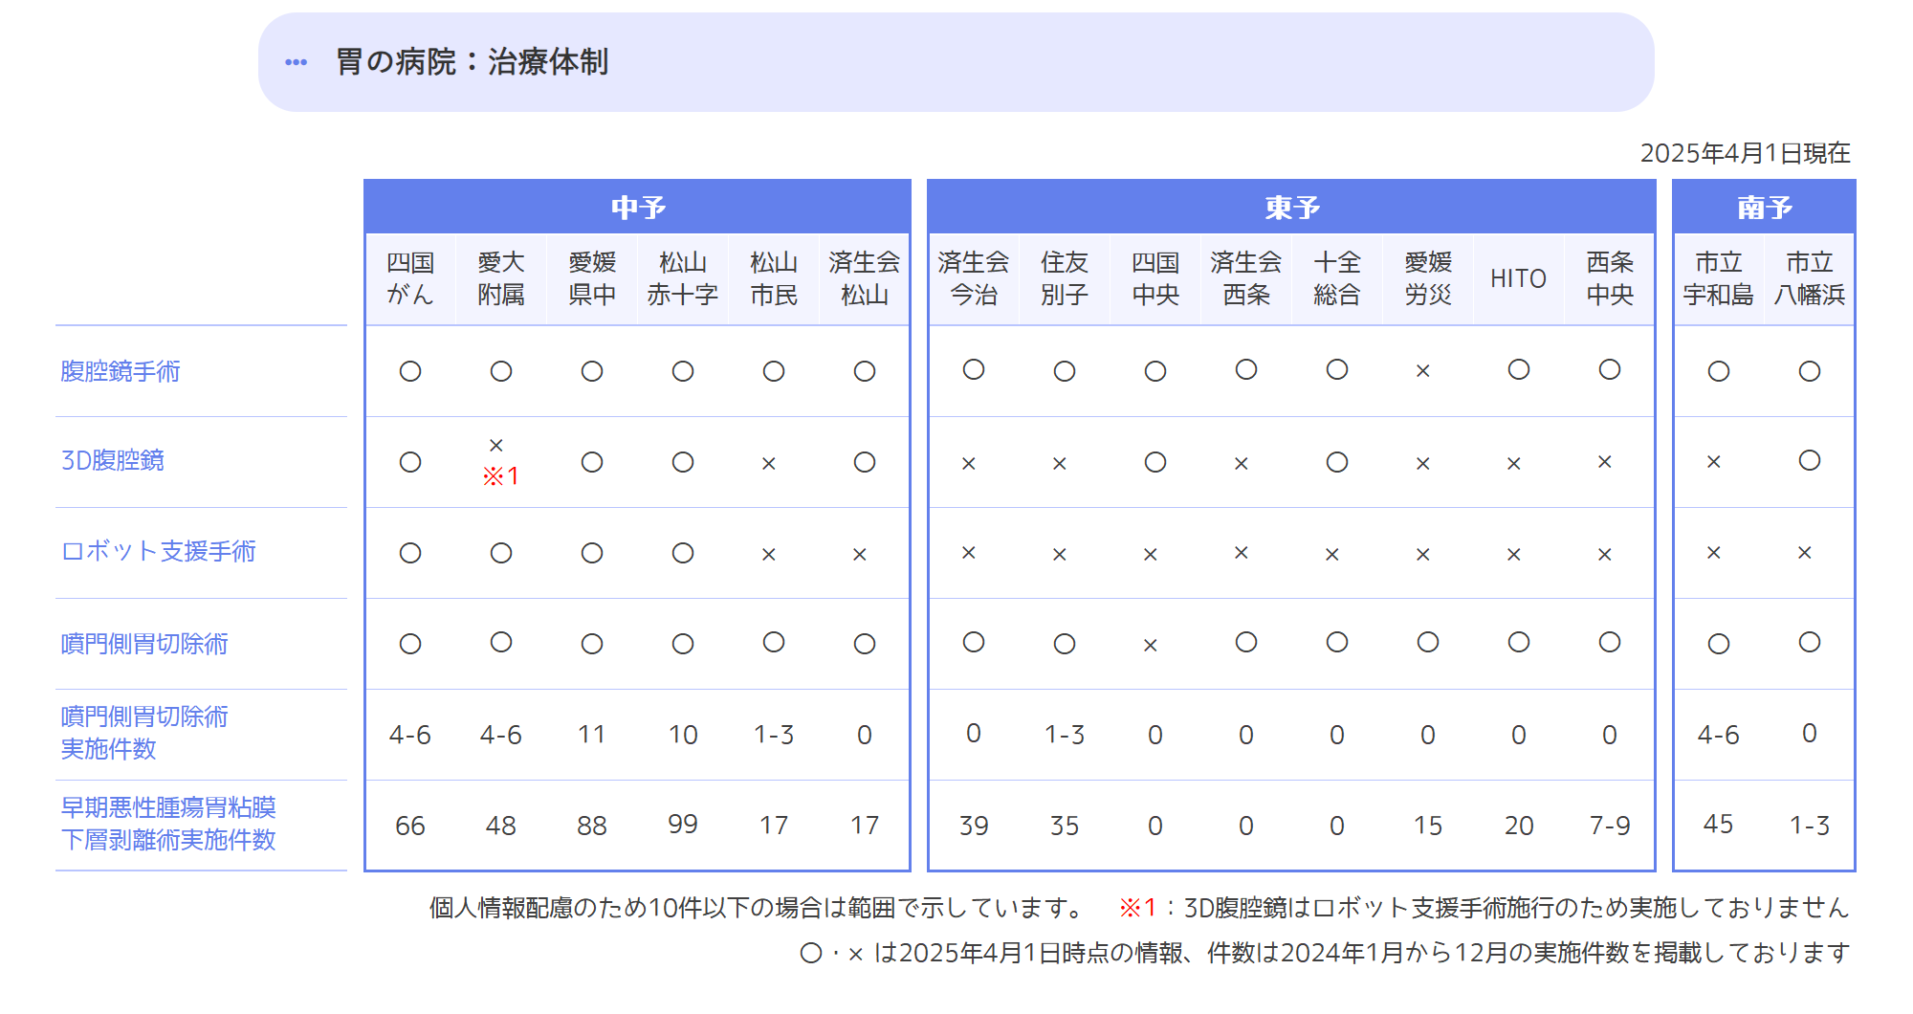1913x1014 pixels.
Task: Expand the 中予 region column group
Action: point(637,206)
